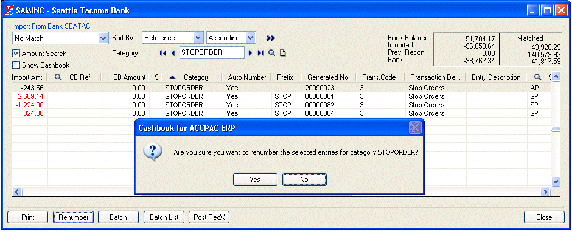This screenshot has width=572, height=232.
Task: Close the Cashbook confirmation dialog X
Action: (x=416, y=128)
